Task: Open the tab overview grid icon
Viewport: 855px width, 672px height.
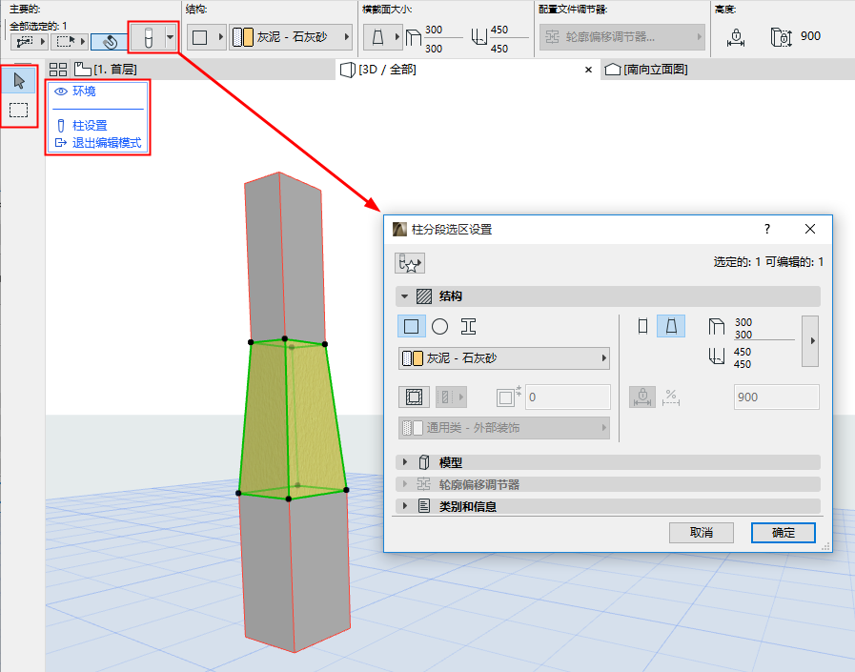Action: point(58,70)
